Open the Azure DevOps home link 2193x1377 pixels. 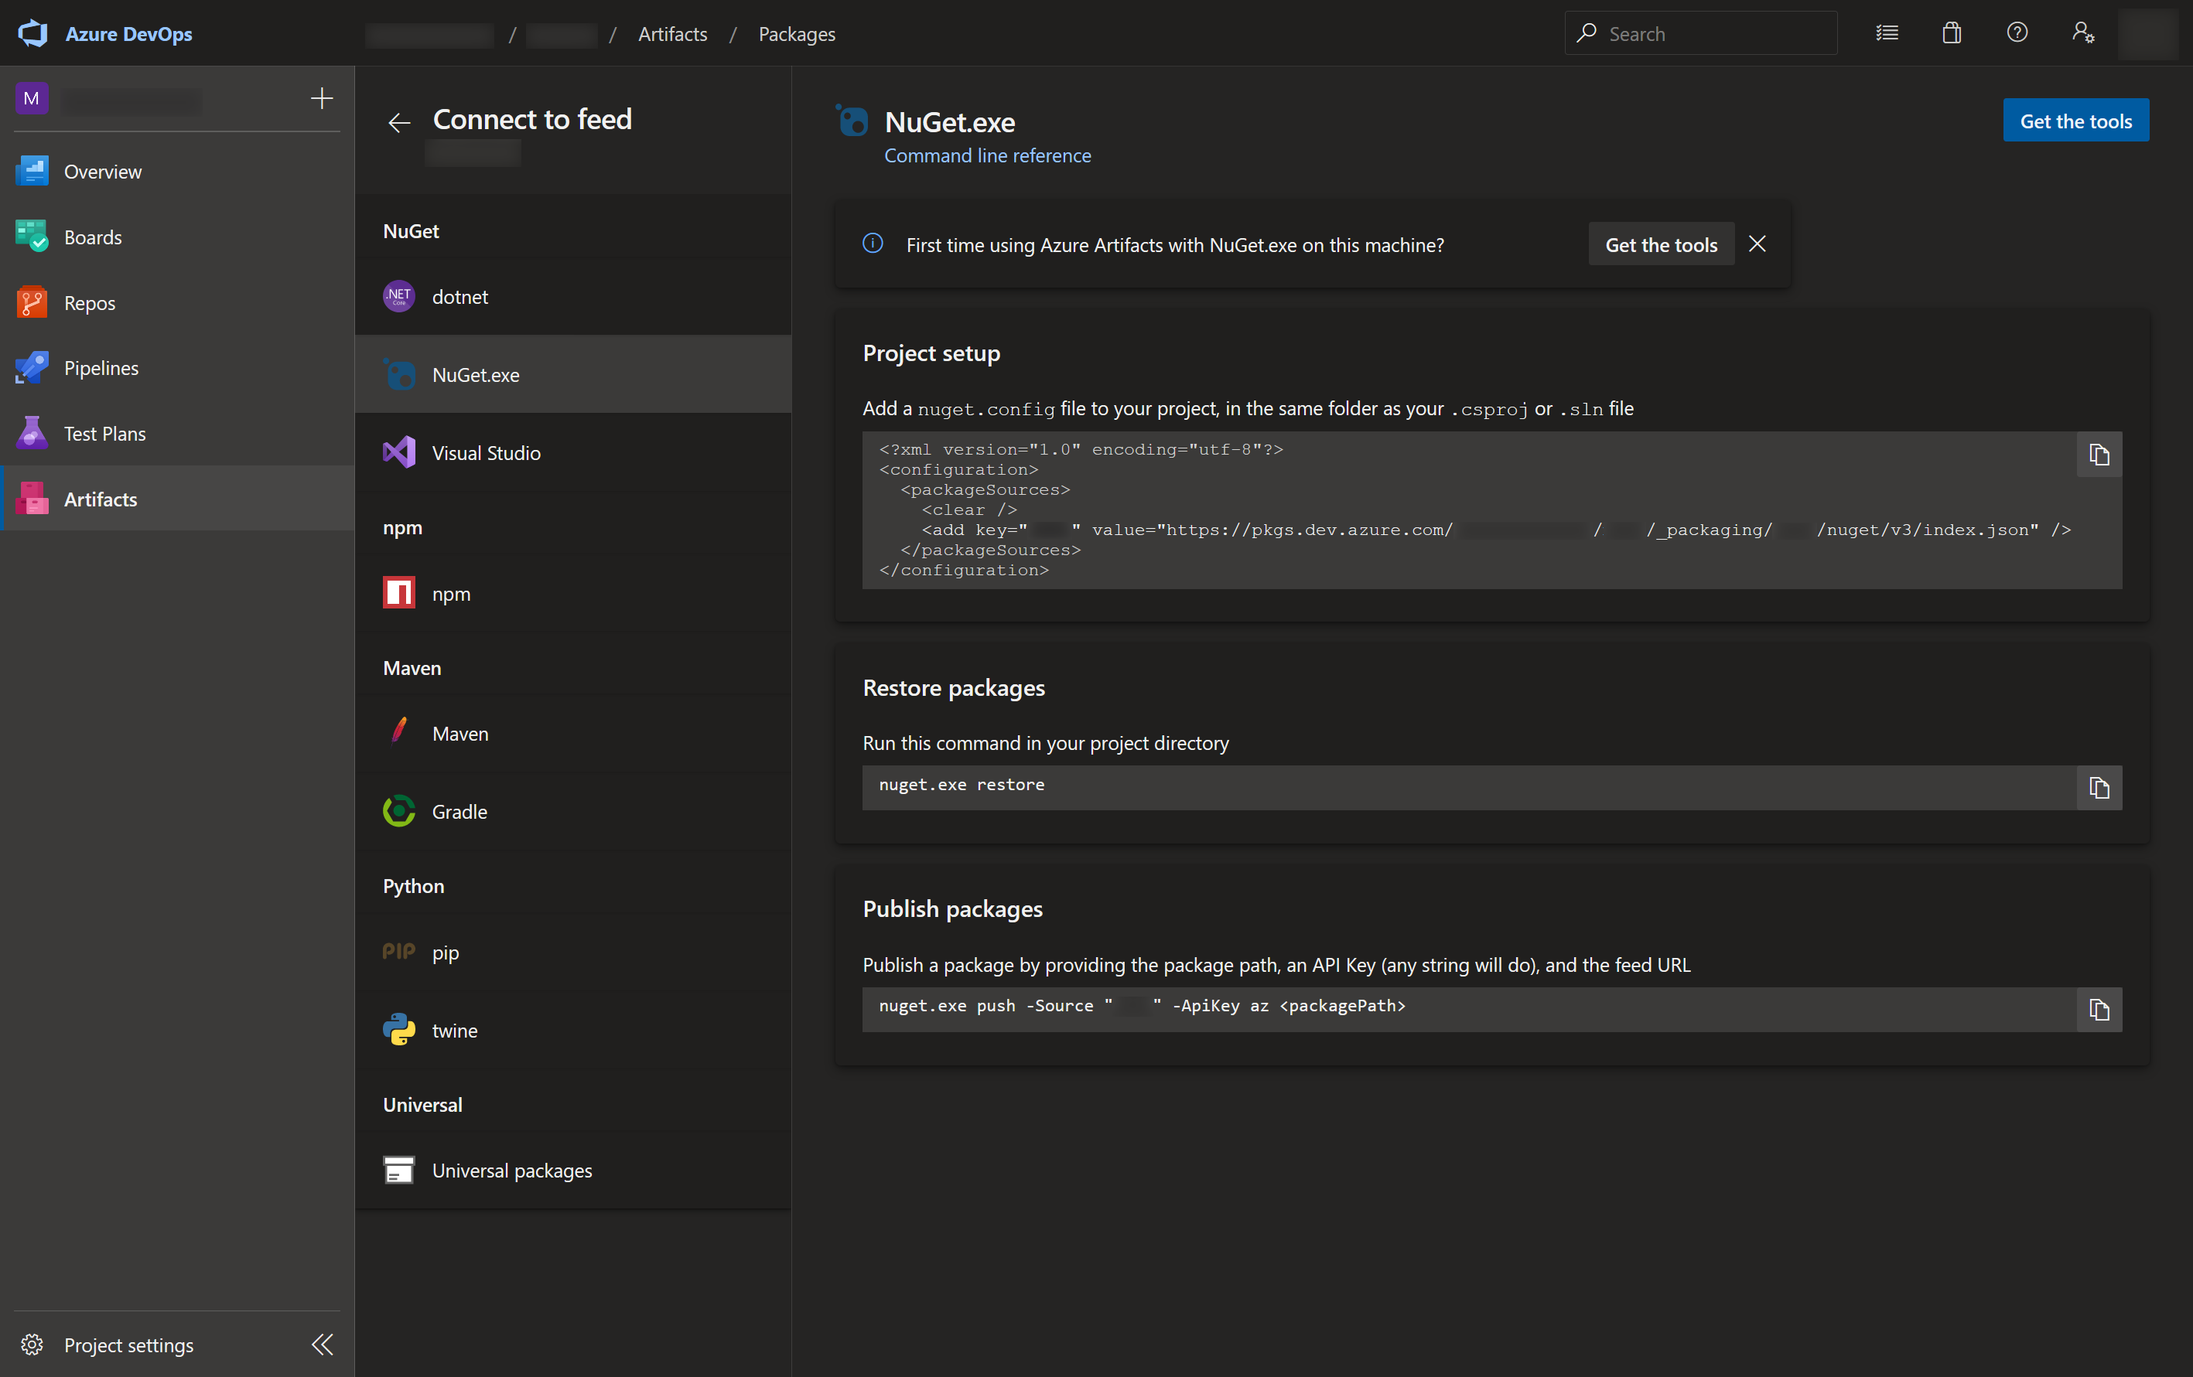point(128,34)
